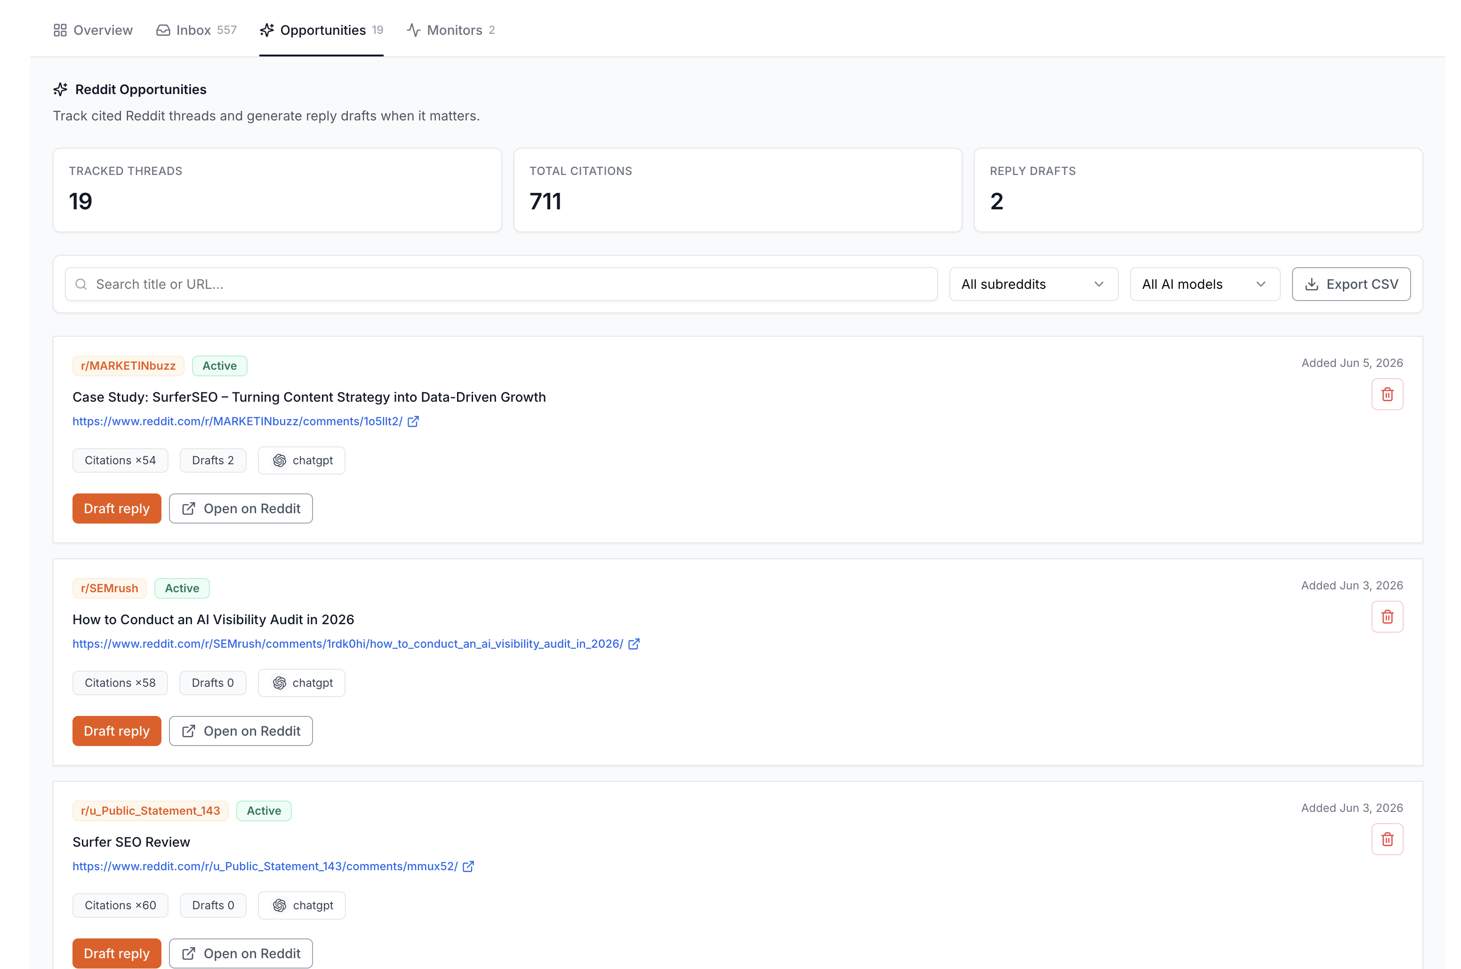Draft reply for Surfer SEO Review thread
The image size is (1461, 969).
tap(117, 953)
